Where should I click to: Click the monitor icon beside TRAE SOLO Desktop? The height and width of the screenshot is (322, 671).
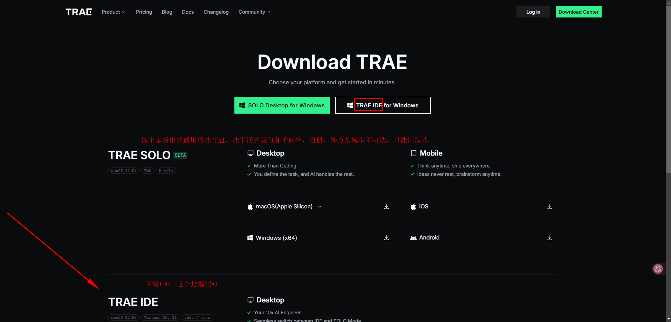pyautogui.click(x=251, y=153)
